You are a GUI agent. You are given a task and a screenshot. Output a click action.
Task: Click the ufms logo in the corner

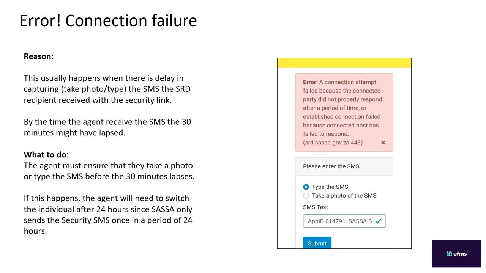tap(456, 254)
